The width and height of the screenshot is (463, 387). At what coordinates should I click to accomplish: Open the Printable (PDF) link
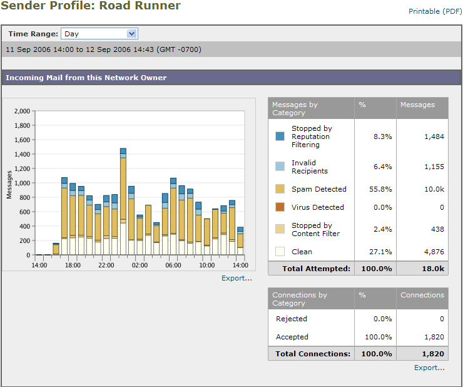tap(435, 11)
